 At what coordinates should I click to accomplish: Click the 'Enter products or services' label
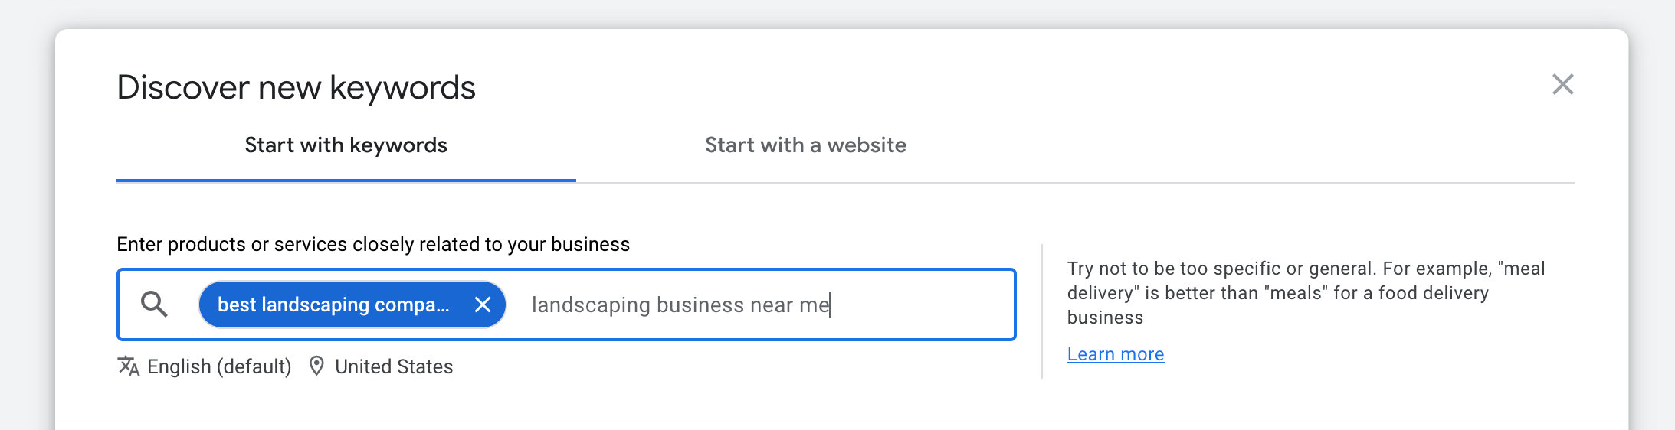coord(372,244)
